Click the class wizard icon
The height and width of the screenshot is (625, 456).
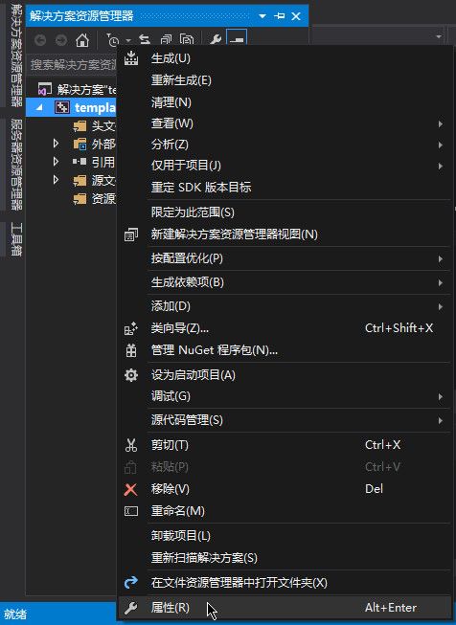[x=131, y=328]
